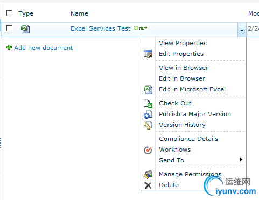
Task: Tick the select-all checkbox in the header
Action: click(x=9, y=13)
